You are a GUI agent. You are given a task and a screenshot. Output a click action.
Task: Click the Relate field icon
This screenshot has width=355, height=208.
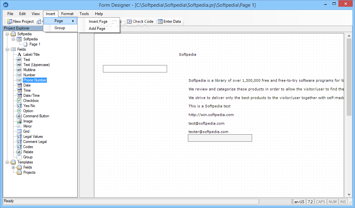(x=19, y=152)
